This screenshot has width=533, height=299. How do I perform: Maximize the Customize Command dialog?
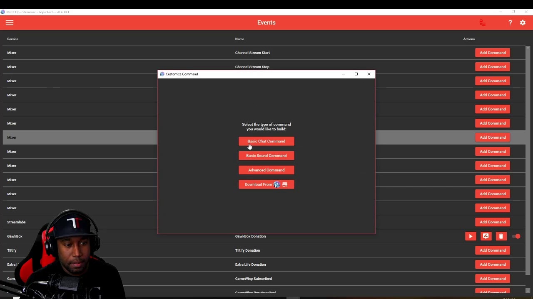tap(356, 74)
